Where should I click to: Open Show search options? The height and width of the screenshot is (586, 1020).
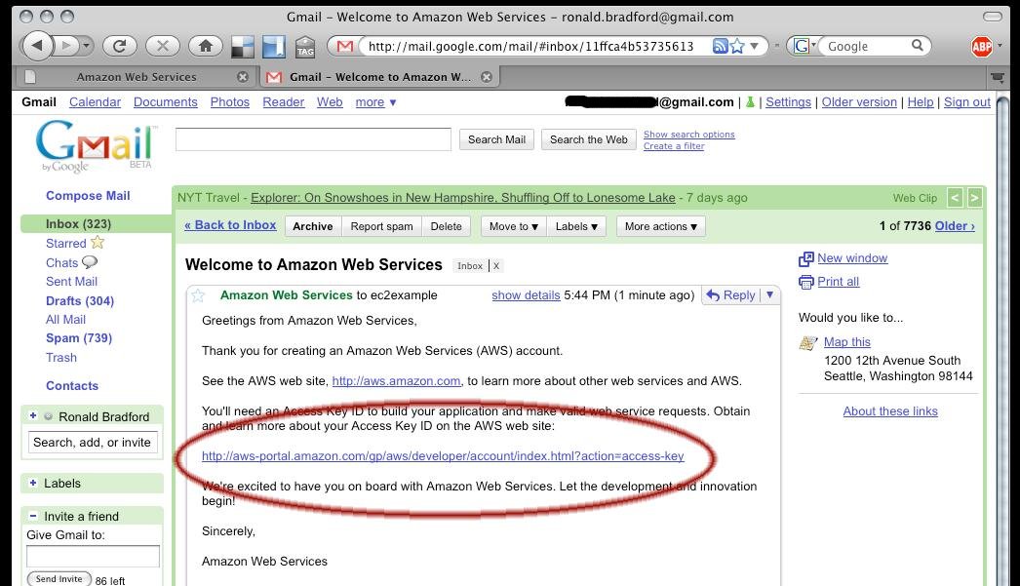688,134
